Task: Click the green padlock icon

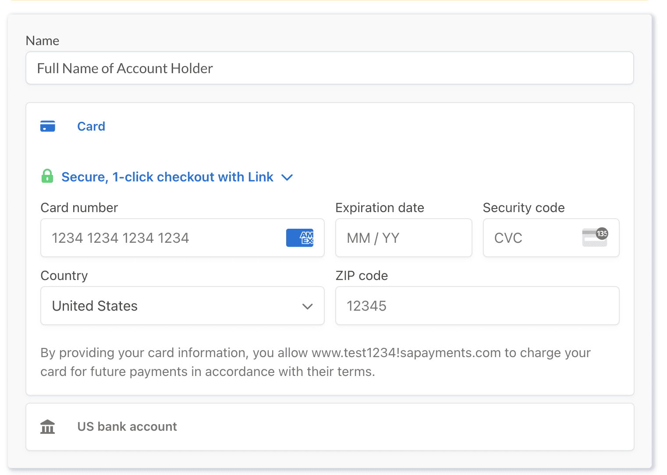Action: pyautogui.click(x=47, y=176)
